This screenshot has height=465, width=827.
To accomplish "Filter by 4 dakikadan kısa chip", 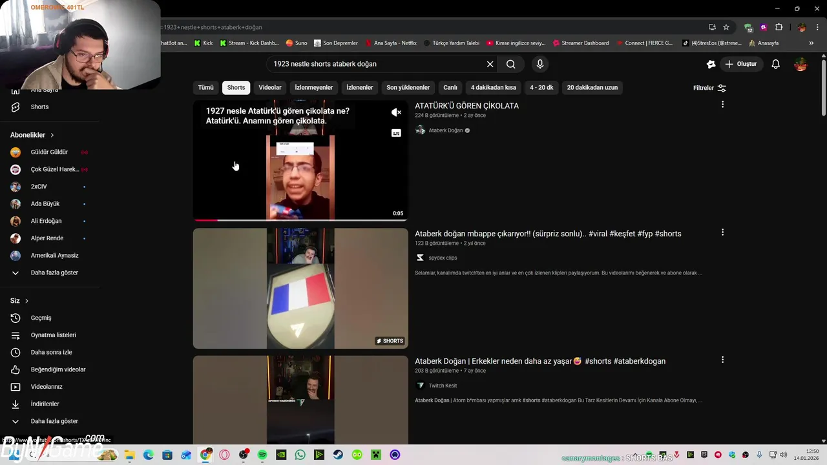I will tap(494, 88).
